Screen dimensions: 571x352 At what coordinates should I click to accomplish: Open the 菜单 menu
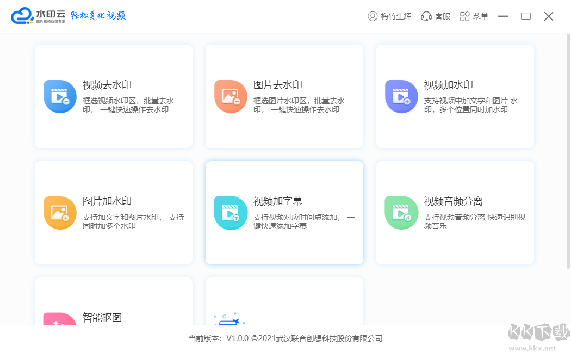click(x=474, y=16)
